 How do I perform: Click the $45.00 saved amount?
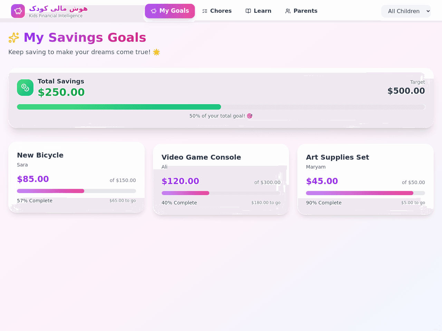click(x=322, y=181)
